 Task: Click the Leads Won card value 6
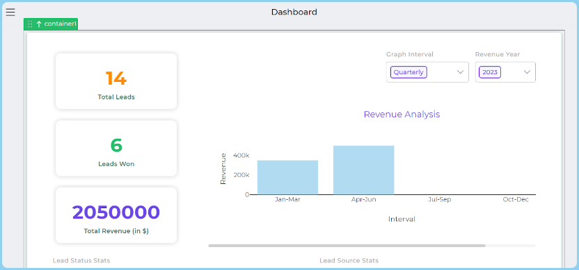click(x=116, y=145)
